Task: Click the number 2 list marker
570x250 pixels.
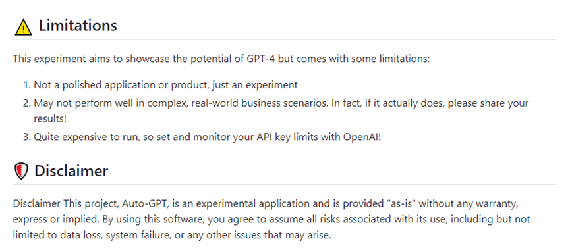Action: 27,103
